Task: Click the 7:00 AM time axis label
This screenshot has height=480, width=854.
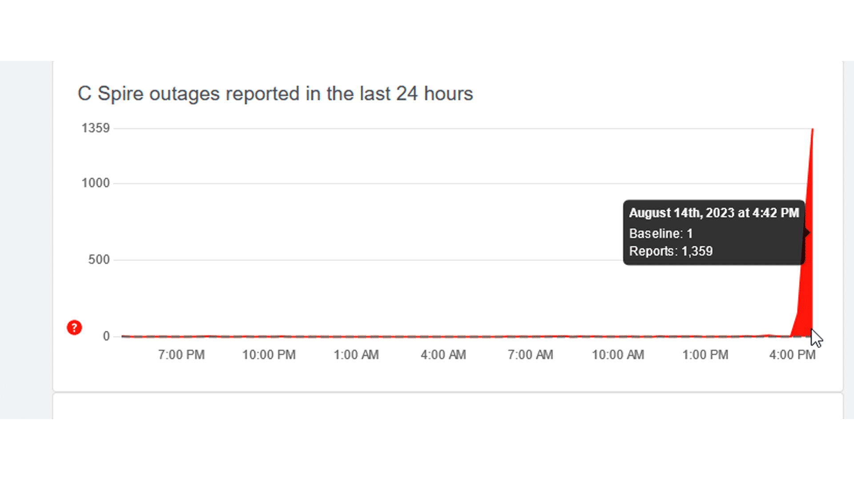Action: point(530,355)
